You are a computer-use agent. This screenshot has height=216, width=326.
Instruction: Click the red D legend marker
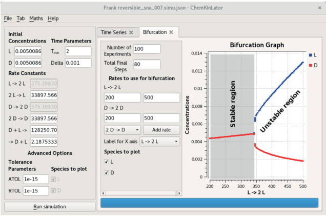pyautogui.click(x=312, y=65)
